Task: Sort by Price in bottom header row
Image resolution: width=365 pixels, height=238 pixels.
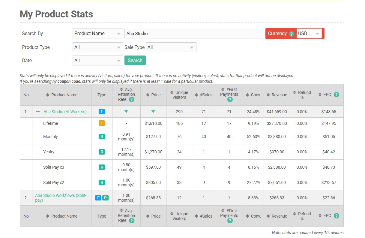Action: point(148,216)
